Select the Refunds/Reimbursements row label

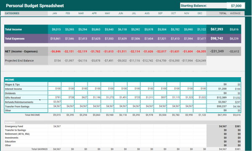pyautogui.click(x=26, y=102)
